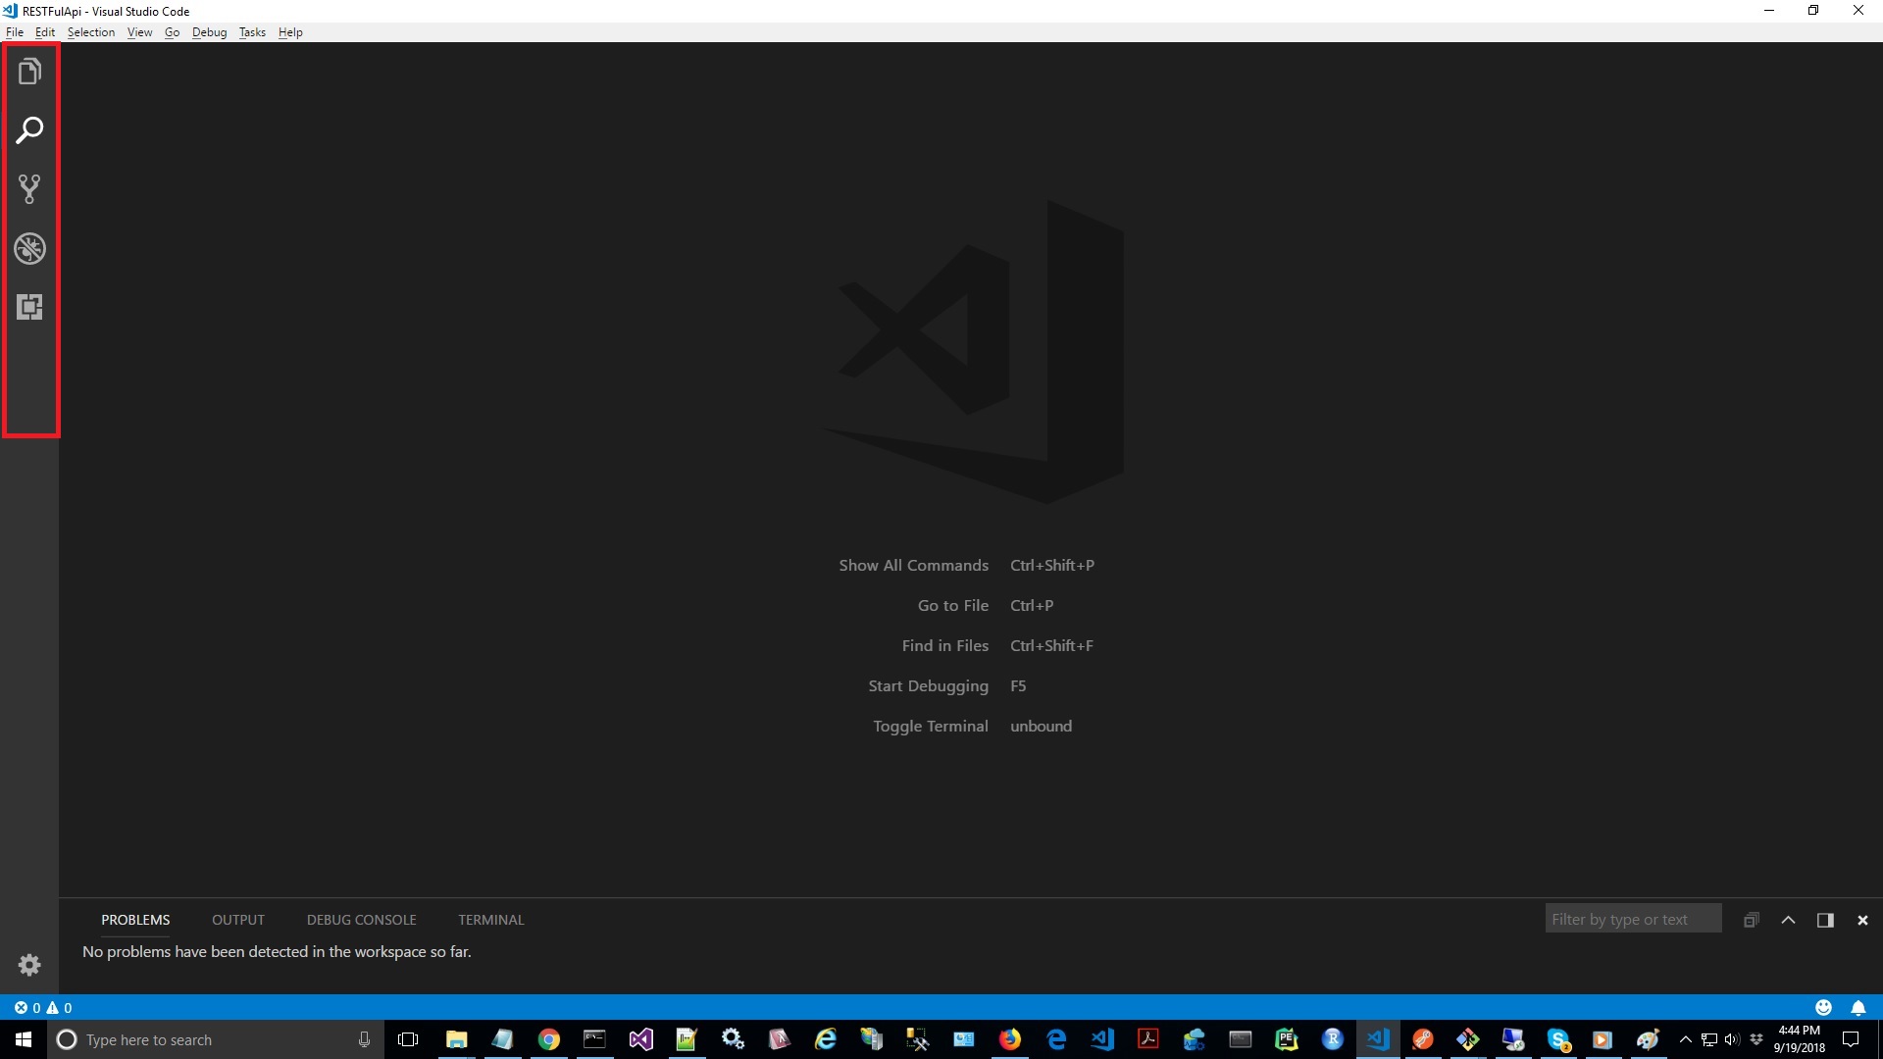The width and height of the screenshot is (1883, 1059).
Task: Open Chrome from the Windows taskbar
Action: pos(548,1039)
